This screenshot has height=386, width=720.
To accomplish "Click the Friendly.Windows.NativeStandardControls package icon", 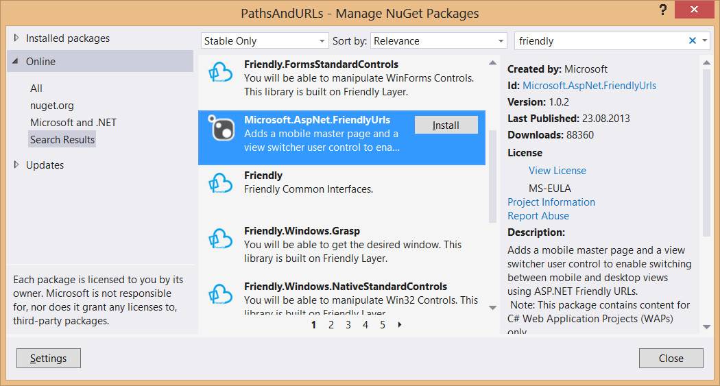I will pos(220,295).
